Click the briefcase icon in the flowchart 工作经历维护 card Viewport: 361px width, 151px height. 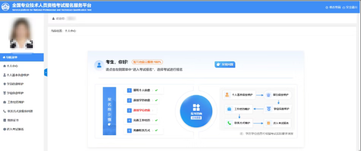click(229, 109)
